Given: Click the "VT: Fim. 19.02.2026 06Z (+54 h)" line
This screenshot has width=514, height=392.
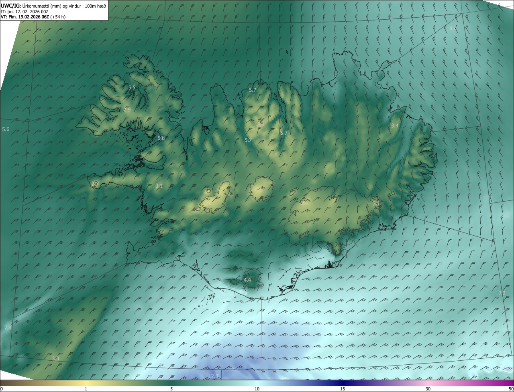Looking at the screenshot, I should [x=33, y=17].
